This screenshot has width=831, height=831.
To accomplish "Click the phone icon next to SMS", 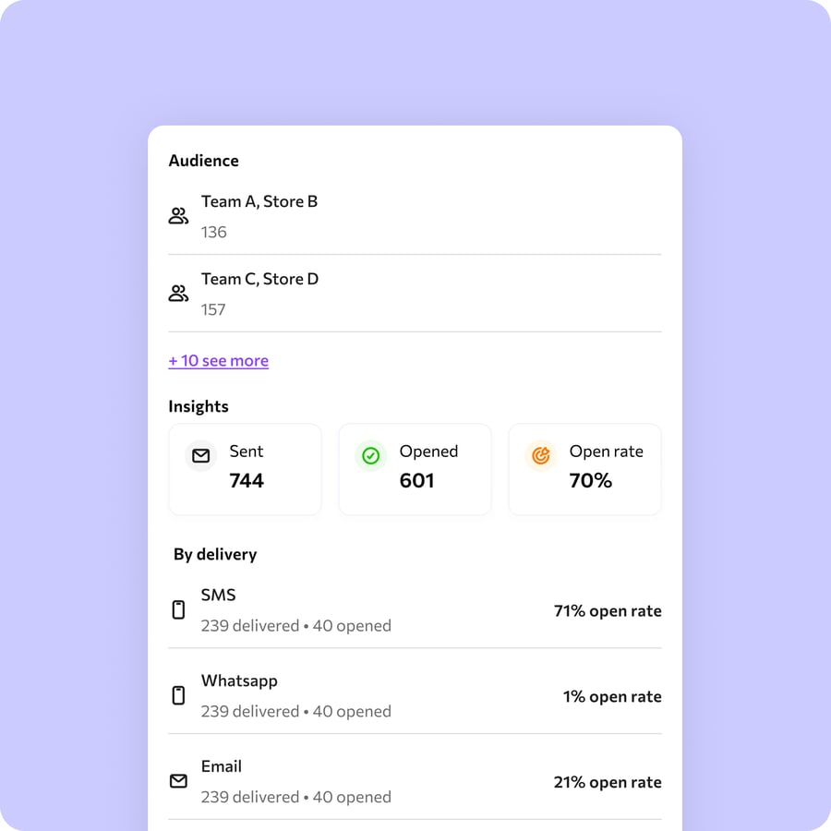I will [178, 610].
